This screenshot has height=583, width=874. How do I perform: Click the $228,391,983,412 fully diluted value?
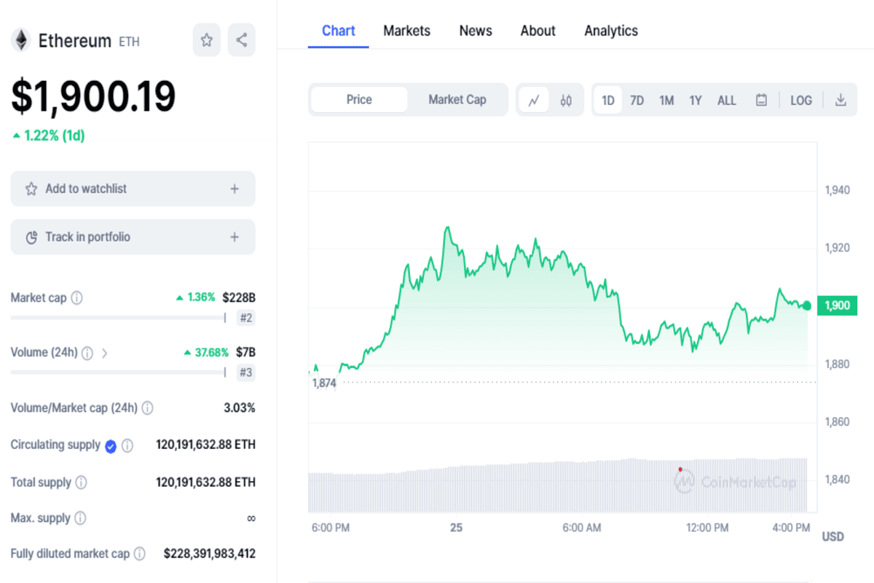tap(210, 554)
